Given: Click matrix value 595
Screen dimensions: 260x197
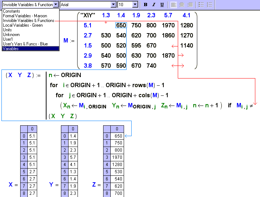Looking at the screenshot, I should click(136, 45).
